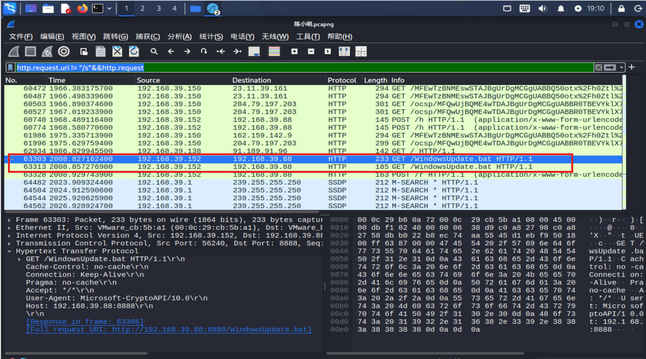The width and height of the screenshot is (646, 359).
Task: Reload the capture file
Action: (x=134, y=52)
